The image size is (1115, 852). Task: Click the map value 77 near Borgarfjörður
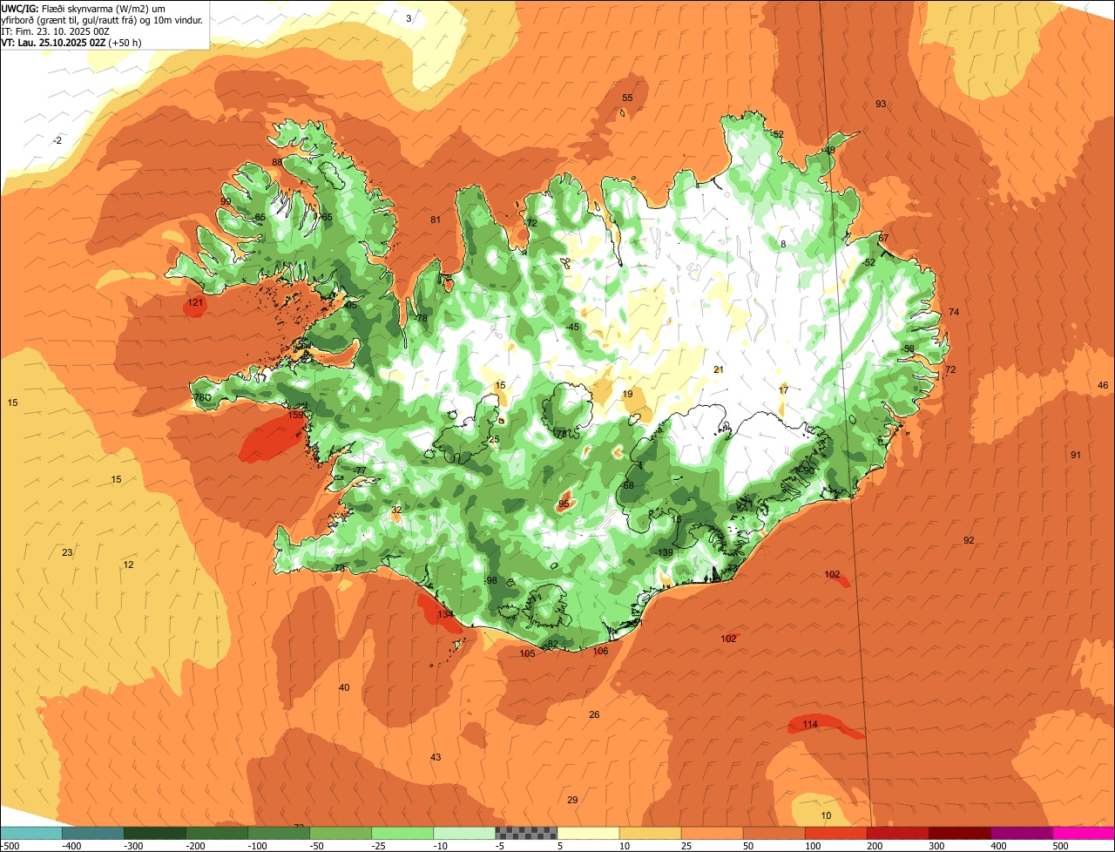click(x=361, y=471)
